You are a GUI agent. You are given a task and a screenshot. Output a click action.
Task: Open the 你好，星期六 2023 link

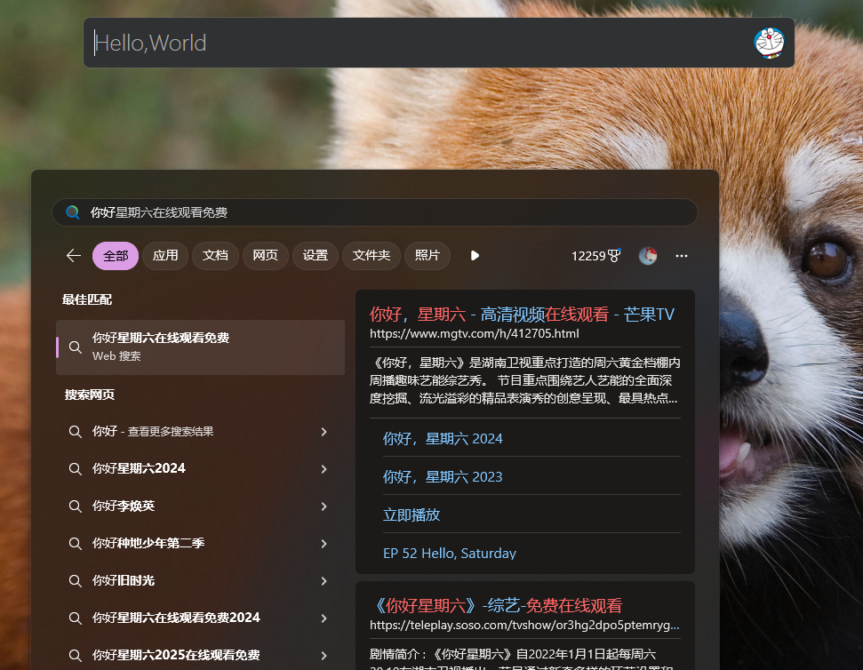coord(443,477)
